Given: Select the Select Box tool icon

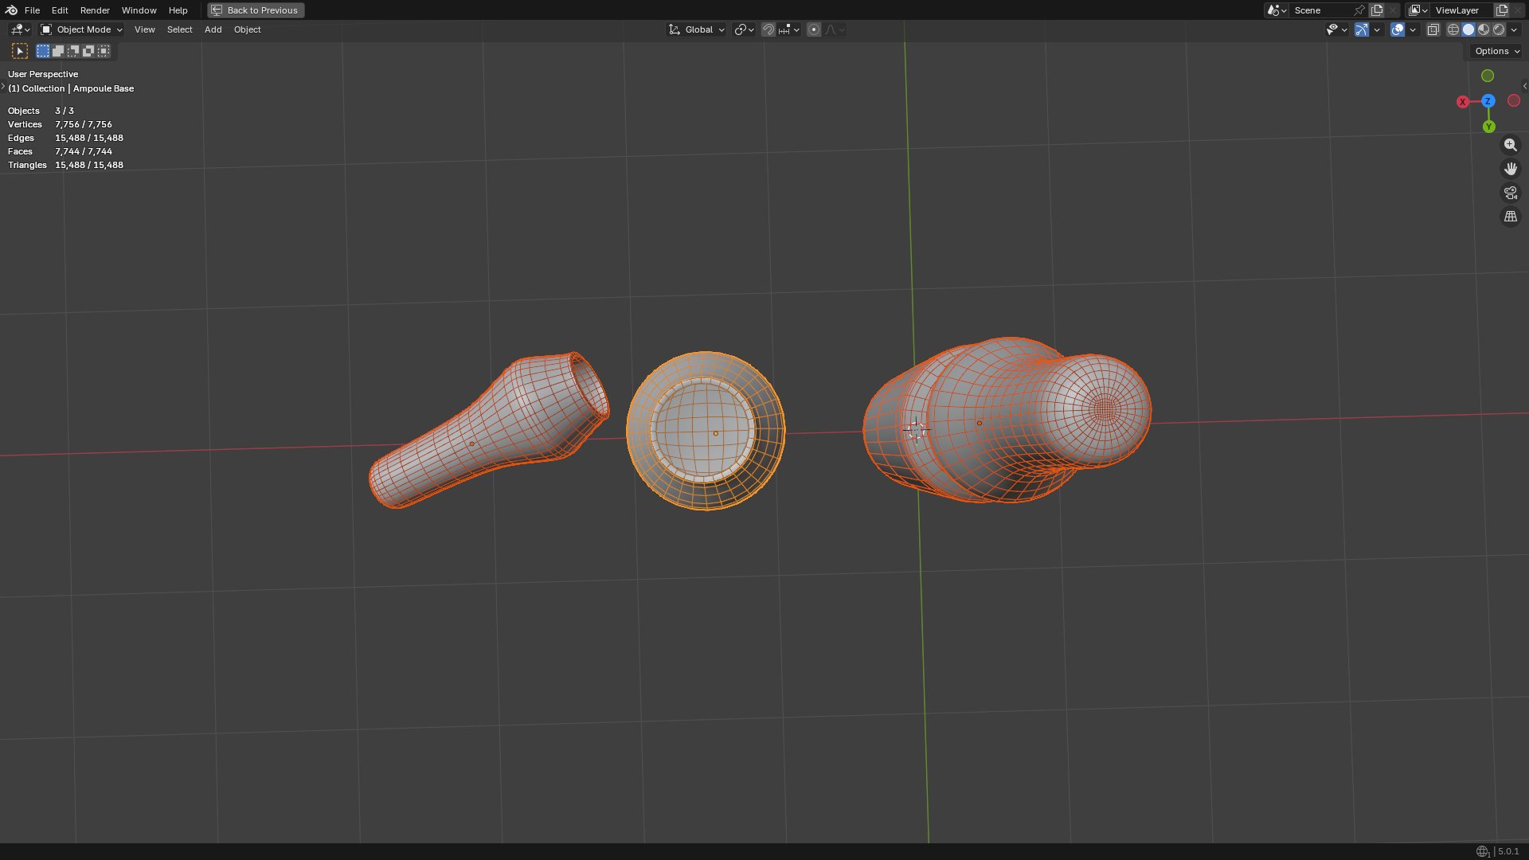Looking at the screenshot, I should coord(20,51).
